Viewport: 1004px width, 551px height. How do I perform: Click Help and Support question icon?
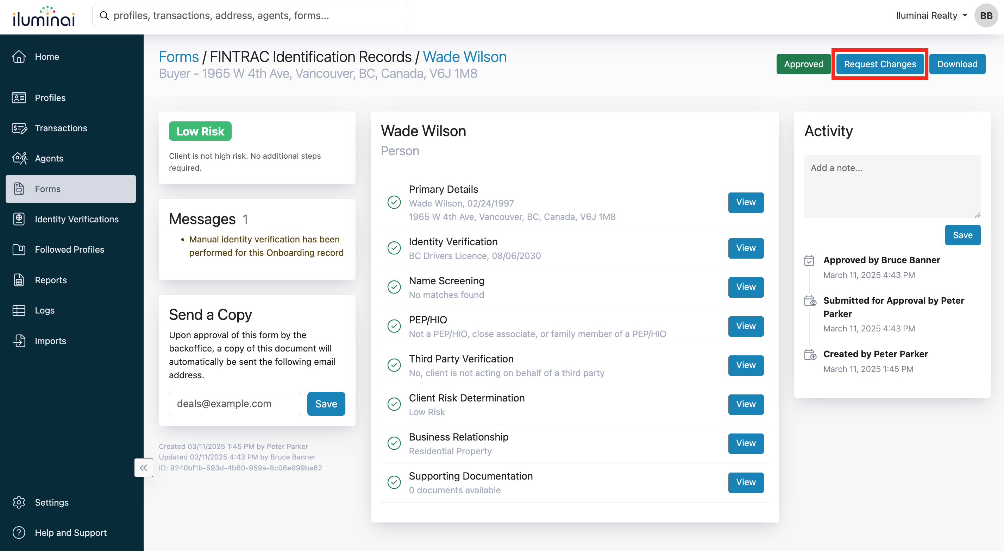[x=19, y=533]
